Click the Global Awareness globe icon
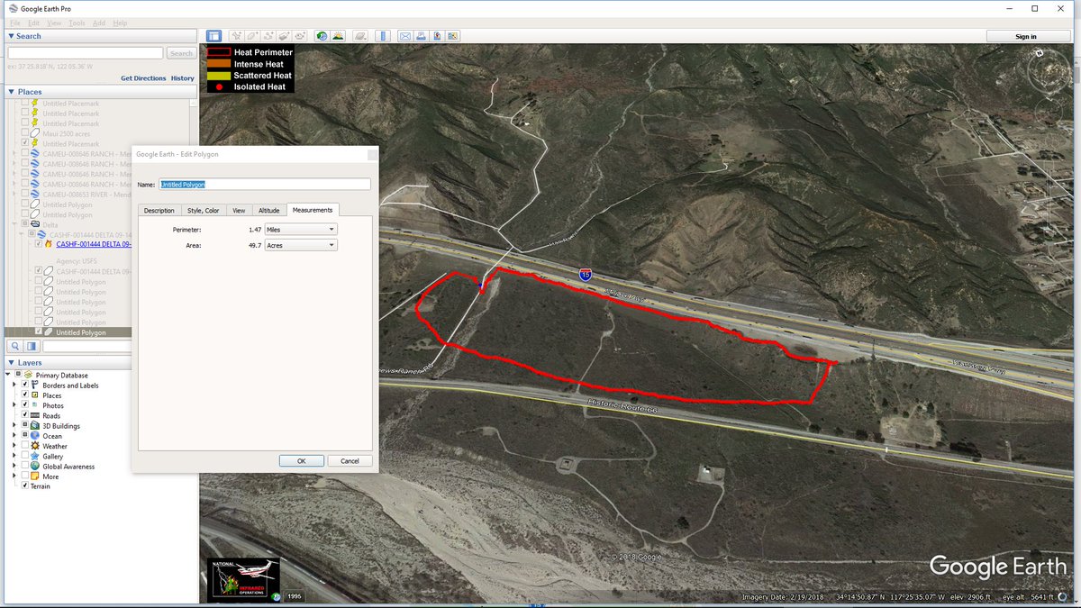Screen dimensions: 1081x608 click(35, 466)
